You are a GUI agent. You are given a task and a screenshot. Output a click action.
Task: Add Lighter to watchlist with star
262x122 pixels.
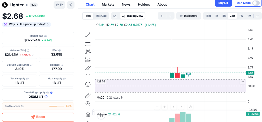pyautogui.click(x=59, y=5)
